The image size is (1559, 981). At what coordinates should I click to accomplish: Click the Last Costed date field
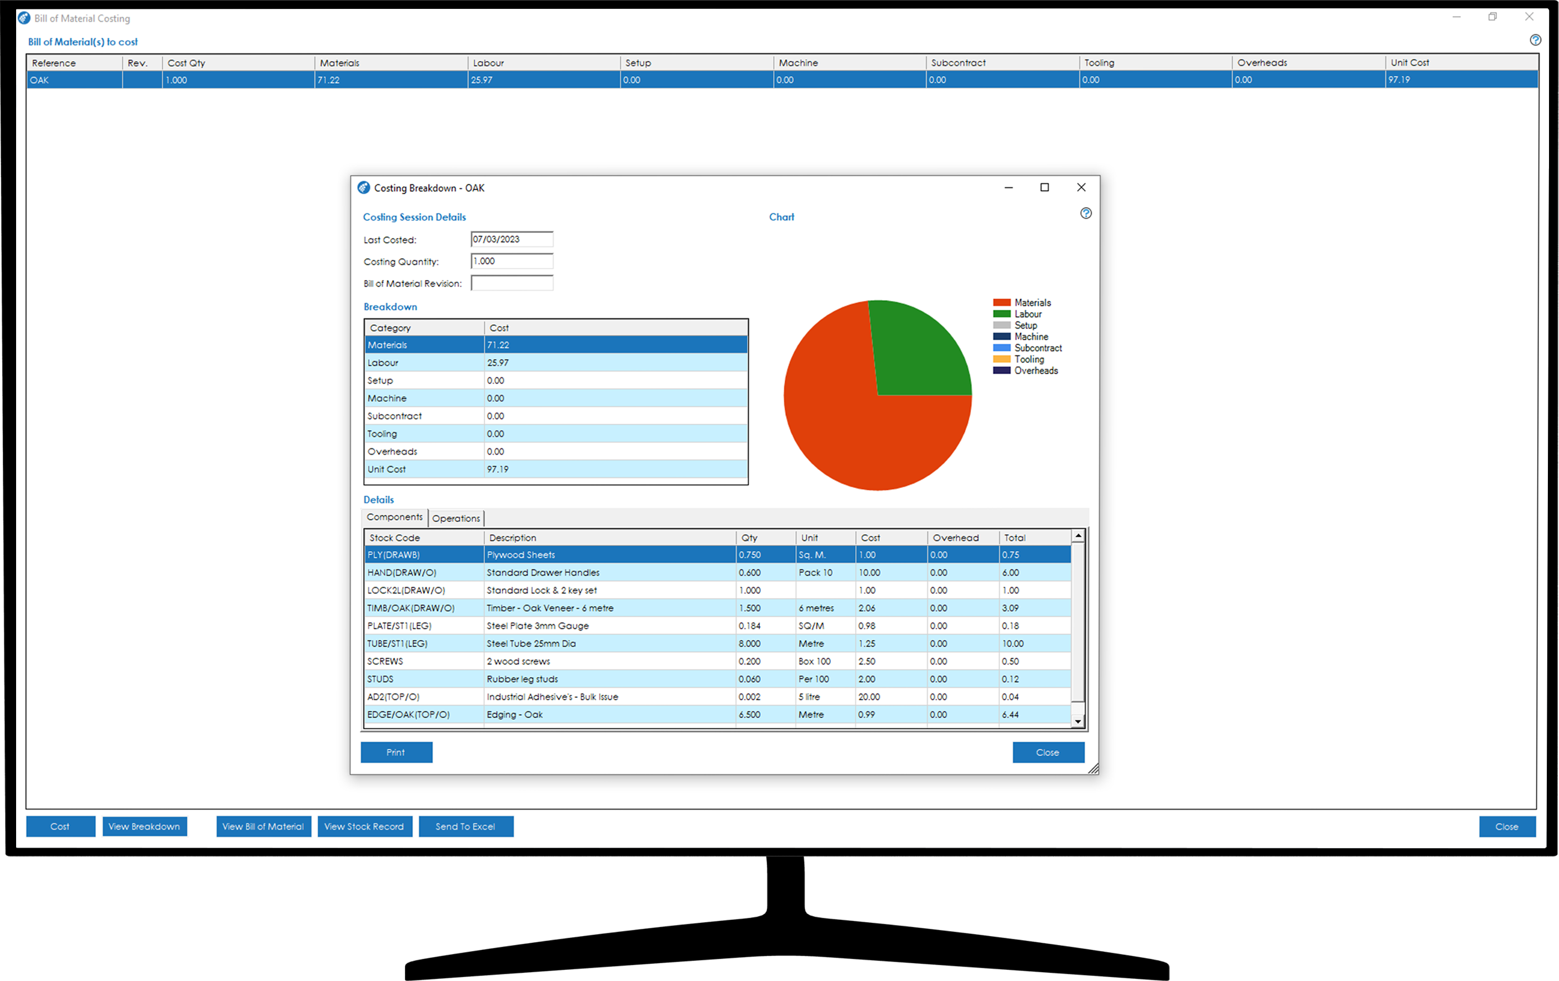[512, 239]
